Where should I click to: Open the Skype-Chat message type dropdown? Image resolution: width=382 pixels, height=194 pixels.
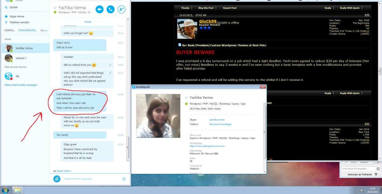[64, 171]
